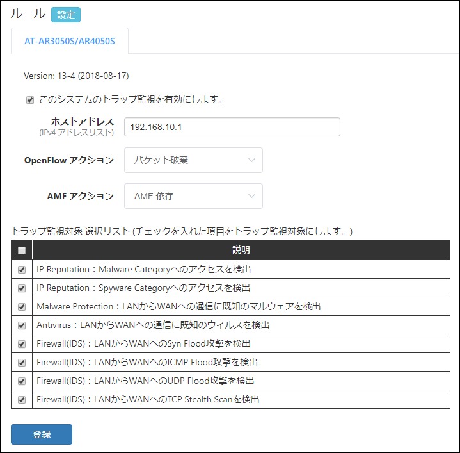
Task: Open the AMF アクション dropdown
Action: click(193, 196)
